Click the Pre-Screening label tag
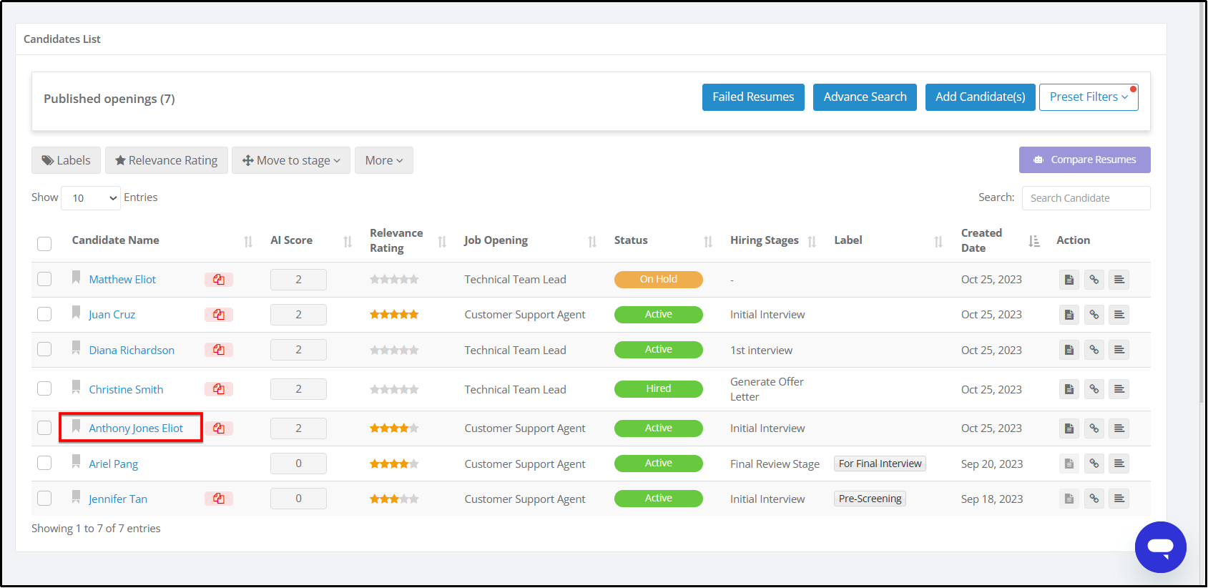The width and height of the screenshot is (1208, 588). tap(870, 499)
